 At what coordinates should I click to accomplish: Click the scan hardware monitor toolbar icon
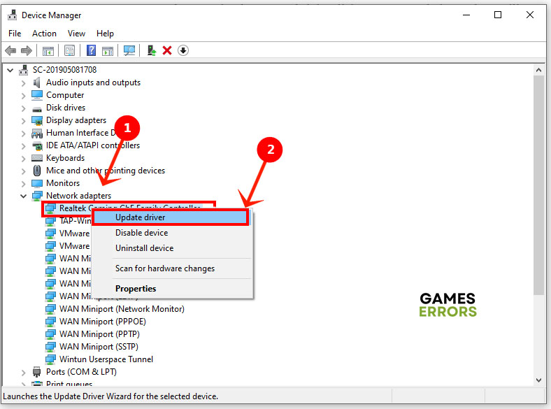tap(129, 50)
